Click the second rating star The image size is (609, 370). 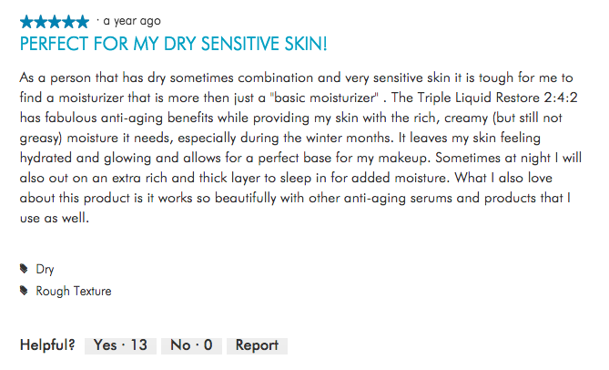[41, 21]
